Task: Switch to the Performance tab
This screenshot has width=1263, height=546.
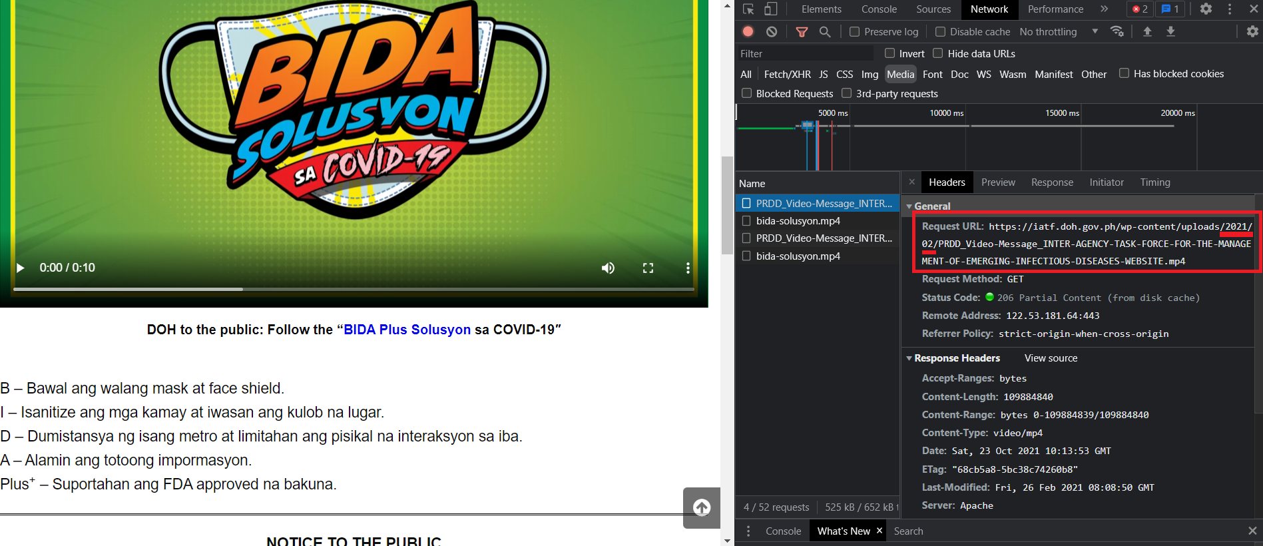Action: [x=1055, y=9]
